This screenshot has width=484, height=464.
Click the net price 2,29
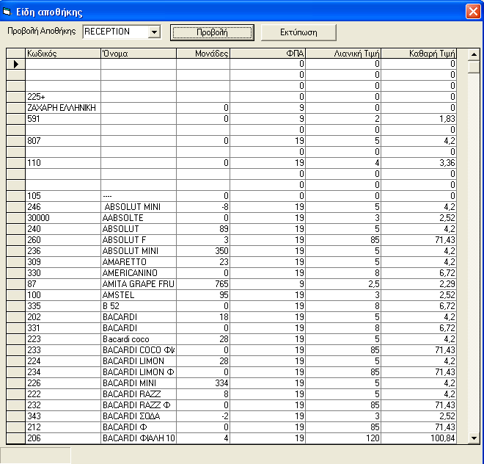[419, 284]
